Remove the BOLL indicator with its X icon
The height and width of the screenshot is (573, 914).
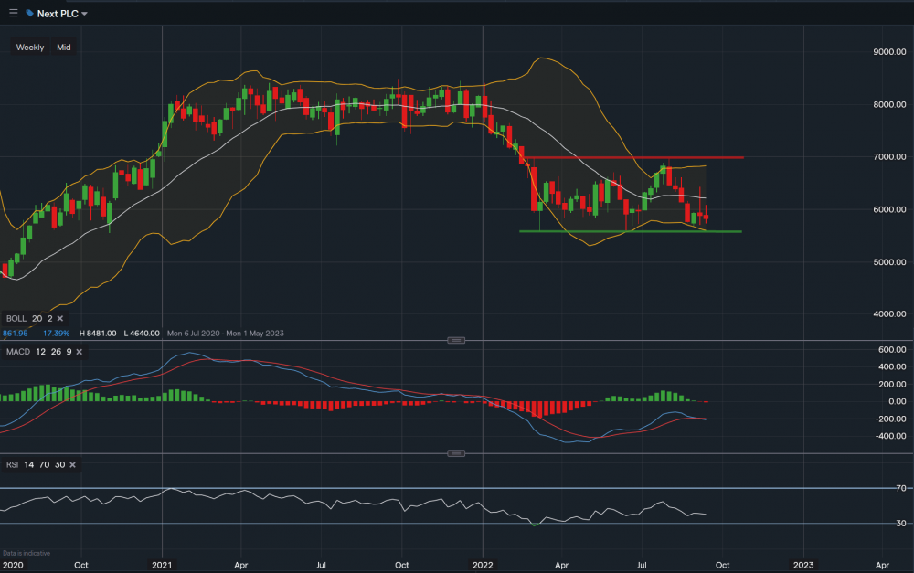point(58,318)
